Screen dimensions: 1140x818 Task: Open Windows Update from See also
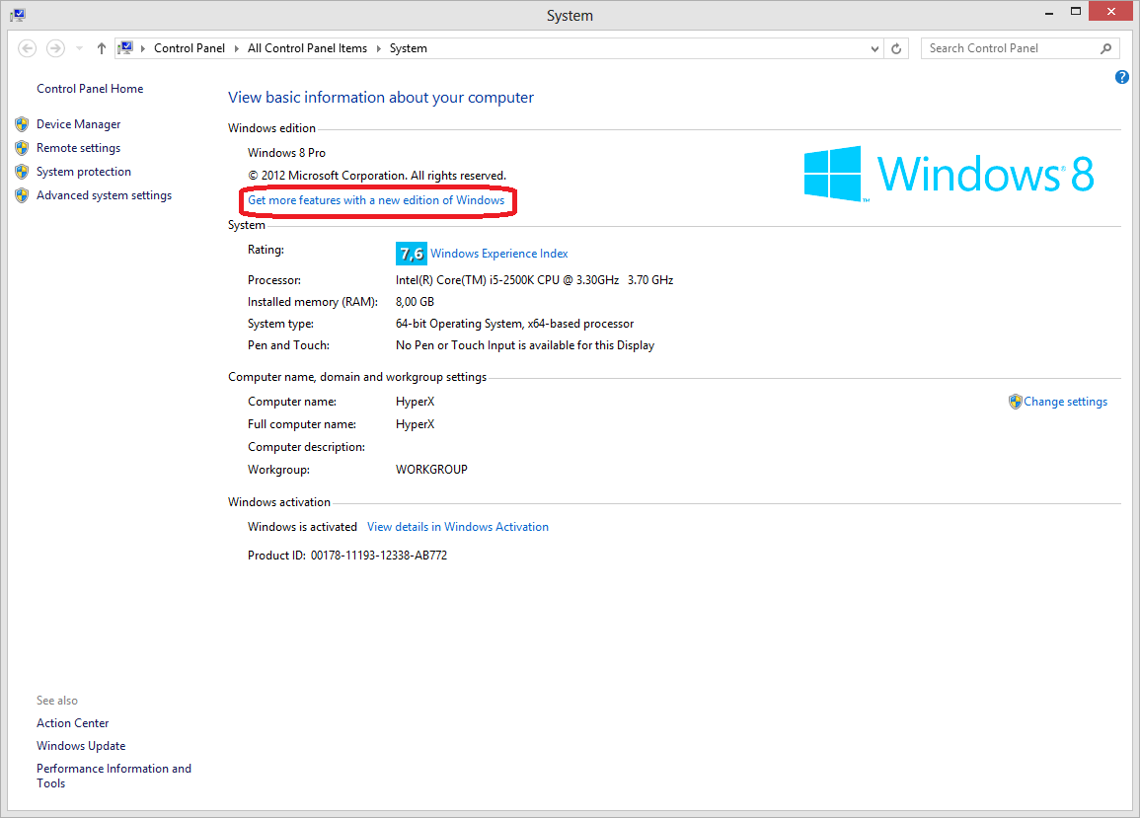pyautogui.click(x=81, y=745)
